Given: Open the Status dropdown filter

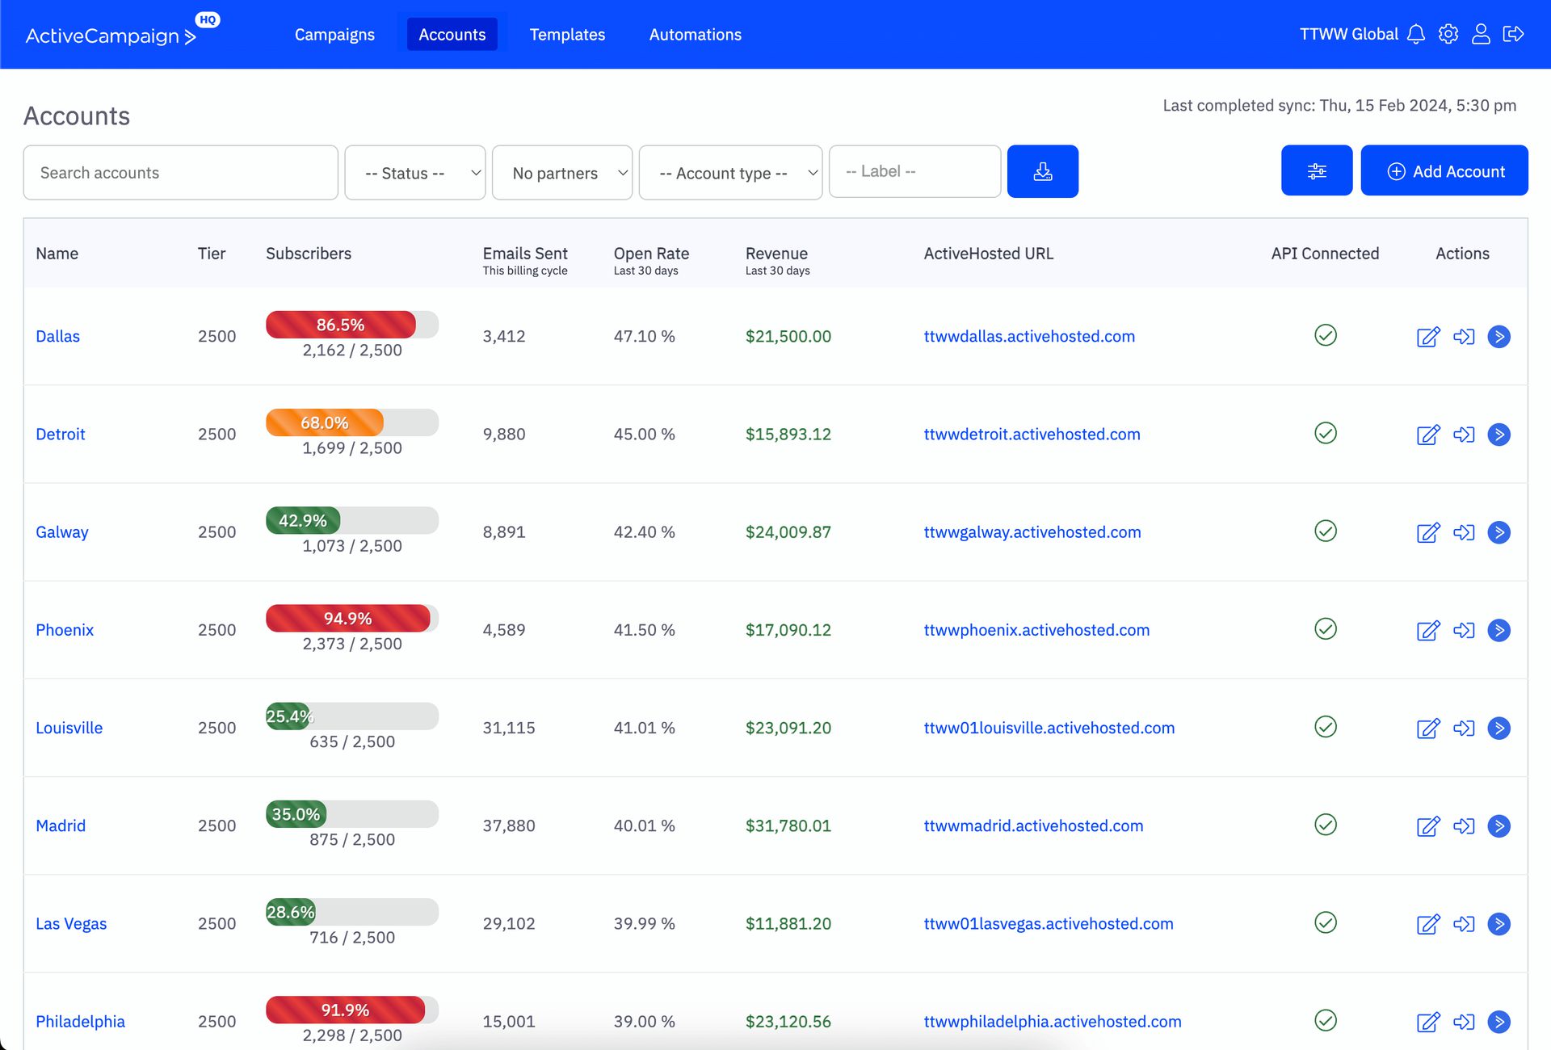Looking at the screenshot, I should [x=414, y=173].
